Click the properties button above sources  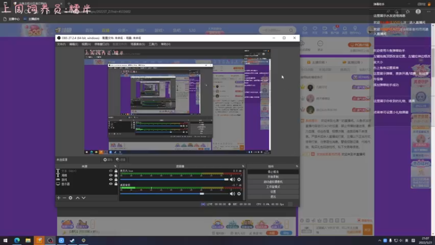click(108, 160)
